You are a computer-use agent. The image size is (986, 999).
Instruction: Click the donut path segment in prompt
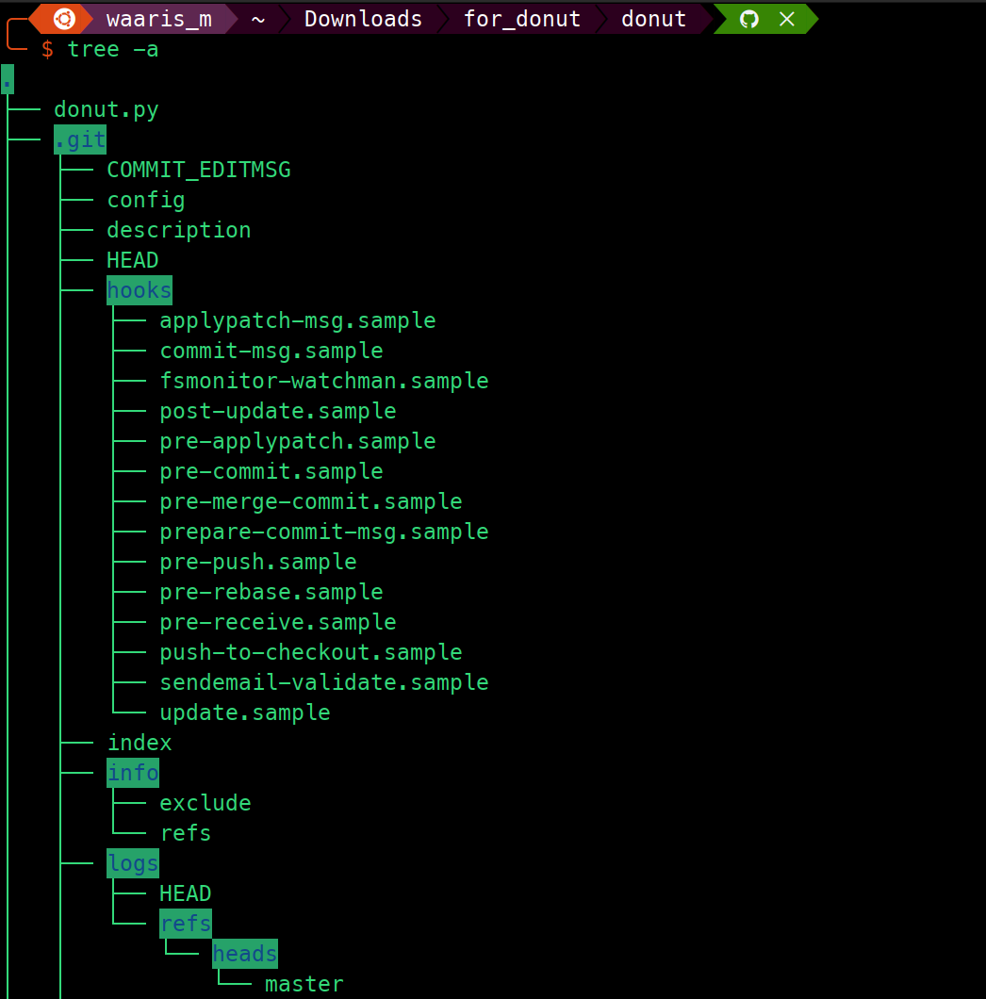[x=654, y=19]
